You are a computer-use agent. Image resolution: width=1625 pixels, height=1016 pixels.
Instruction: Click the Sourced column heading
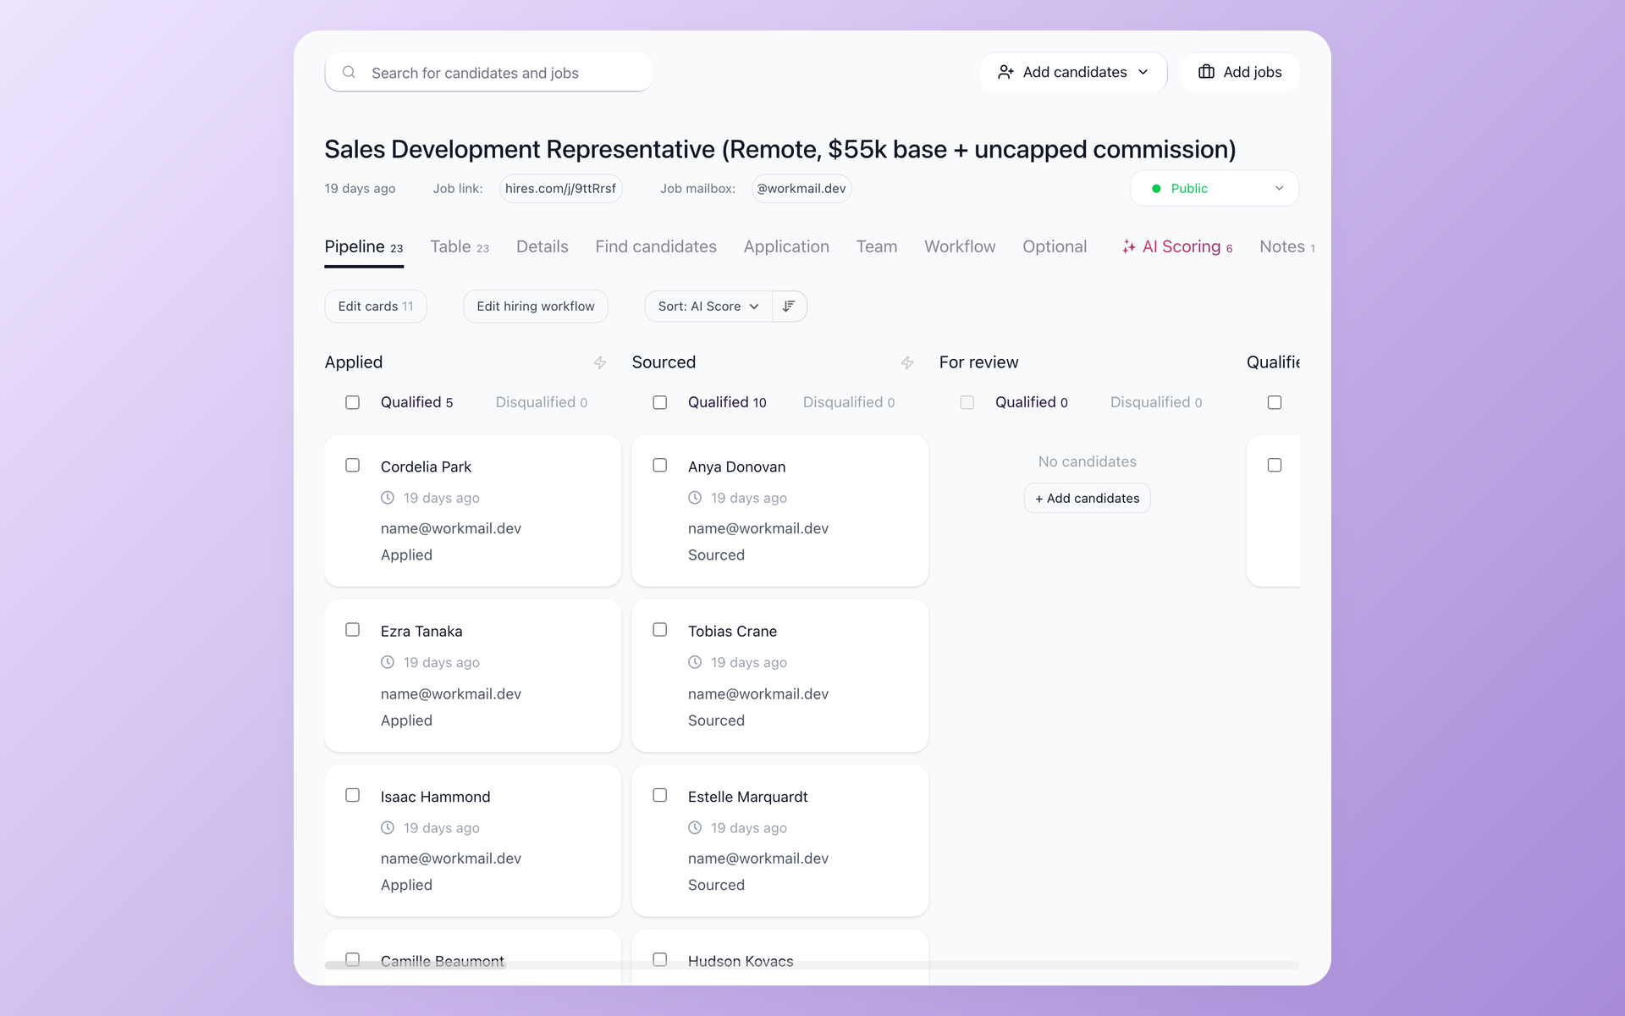[x=664, y=362]
